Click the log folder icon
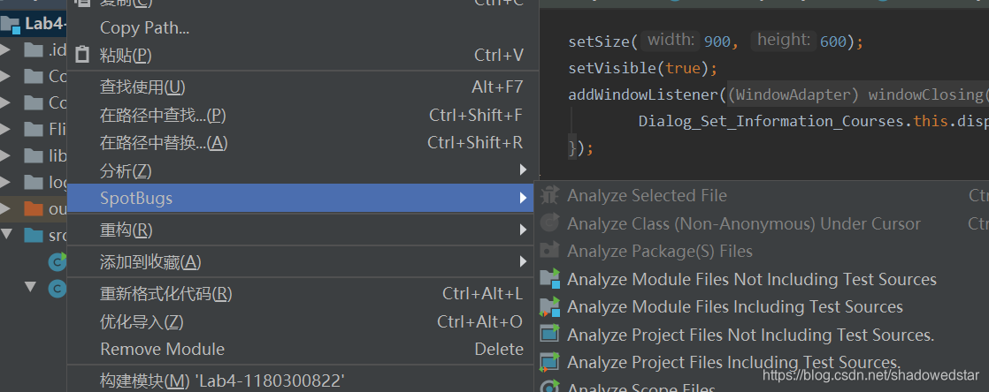 click(x=33, y=182)
